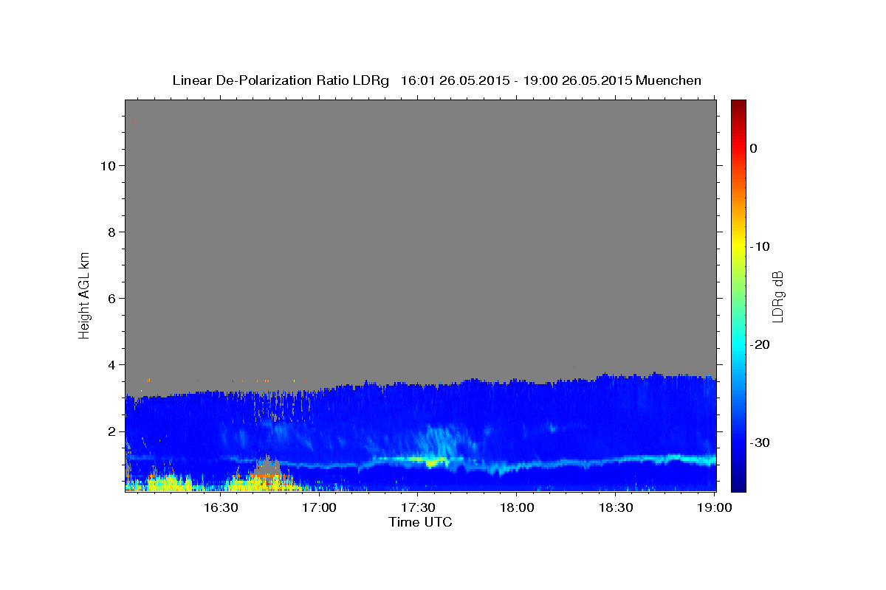Click the plot title 'Linear De-Polarization Ratio LDRg'
This screenshot has height=590, width=886.
click(x=281, y=80)
